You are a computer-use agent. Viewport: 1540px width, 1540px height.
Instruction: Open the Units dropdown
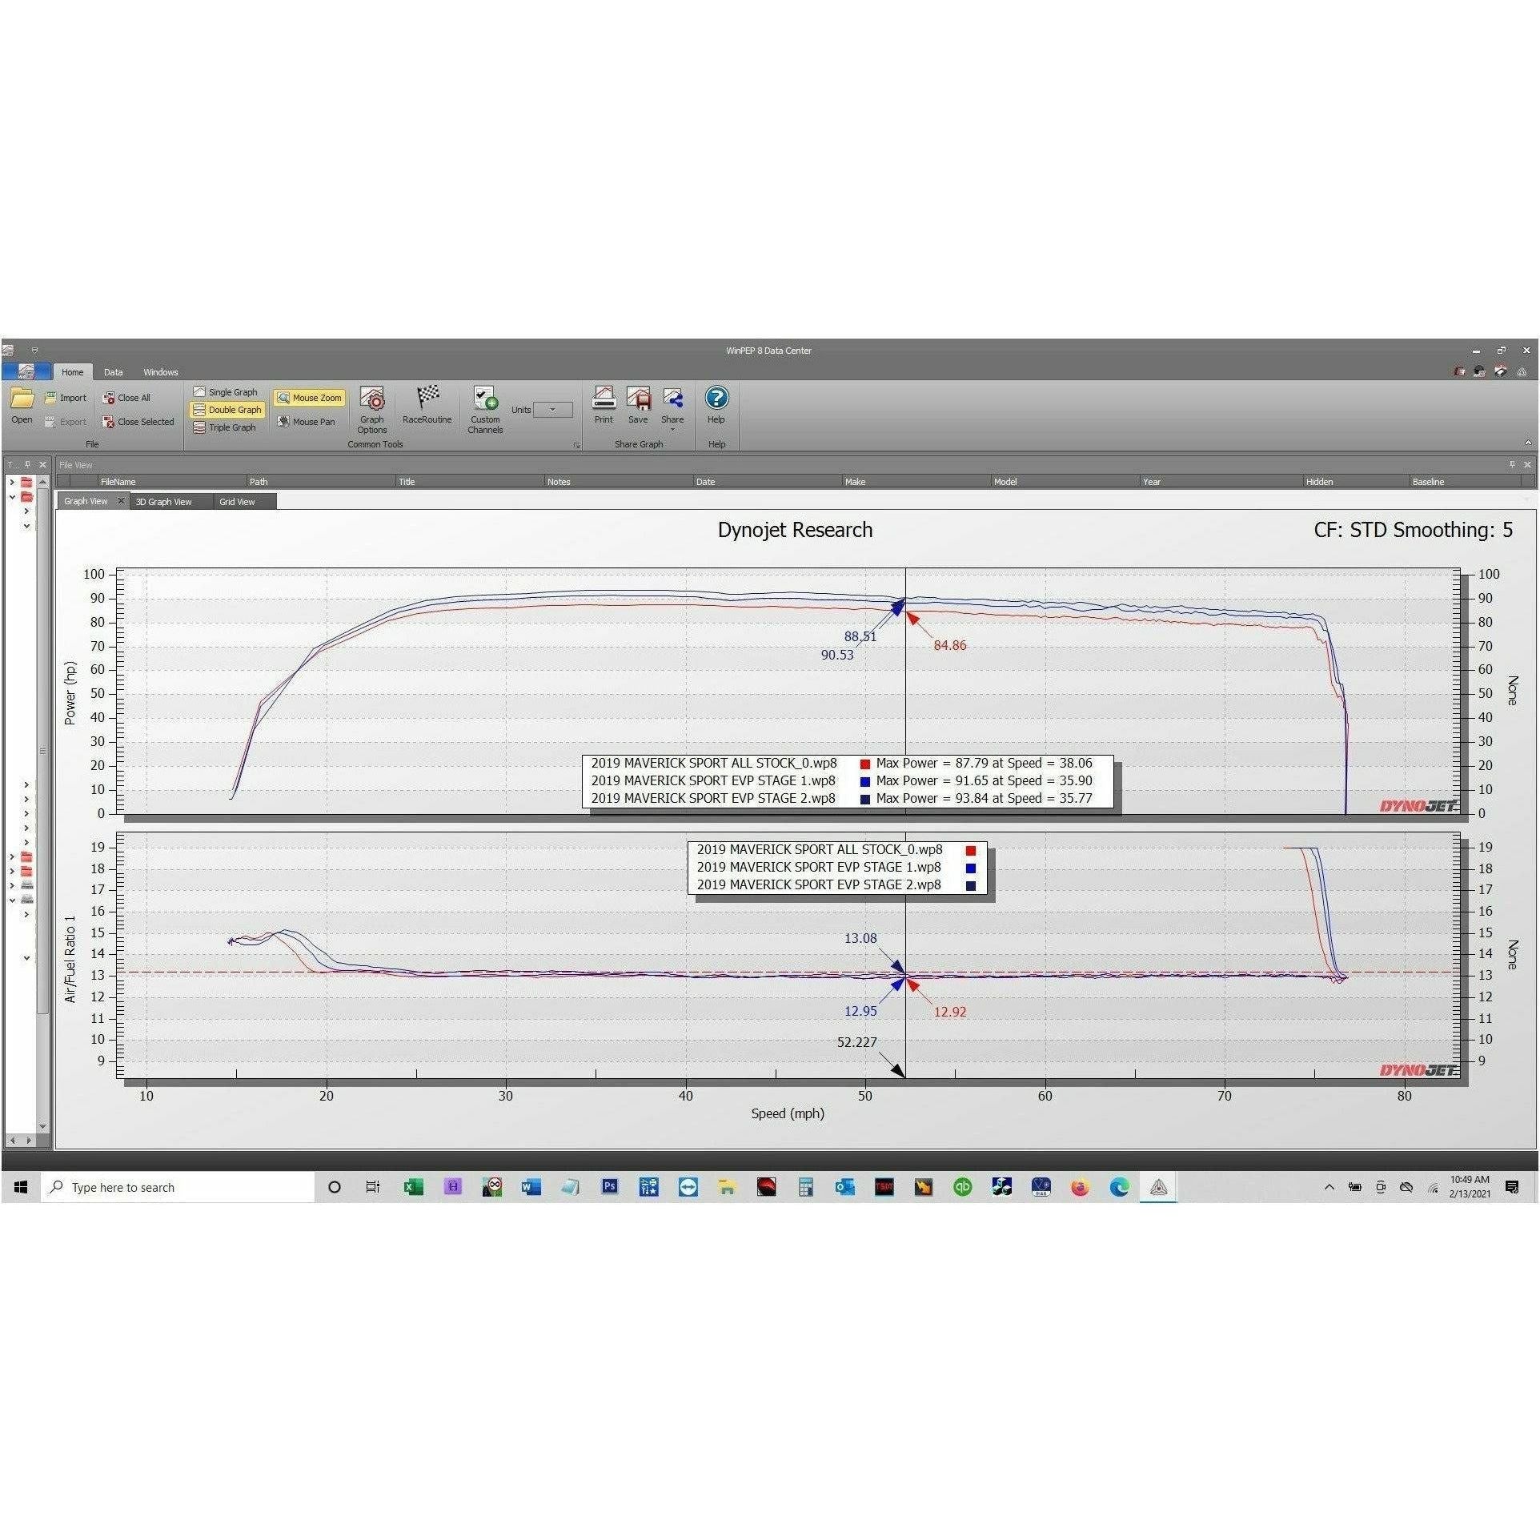(x=553, y=410)
